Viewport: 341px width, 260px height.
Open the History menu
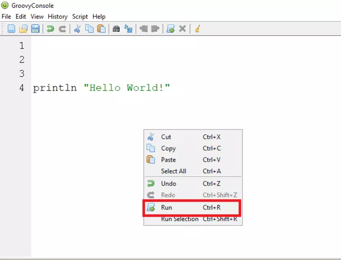coord(57,16)
